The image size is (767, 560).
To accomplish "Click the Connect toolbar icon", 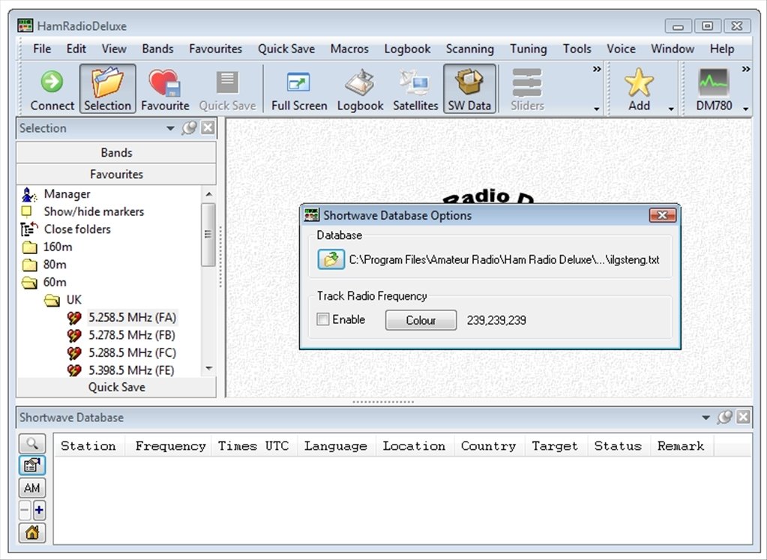I will [x=52, y=89].
